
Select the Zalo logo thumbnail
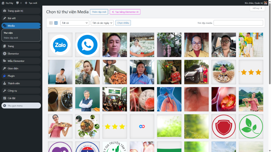(60, 45)
